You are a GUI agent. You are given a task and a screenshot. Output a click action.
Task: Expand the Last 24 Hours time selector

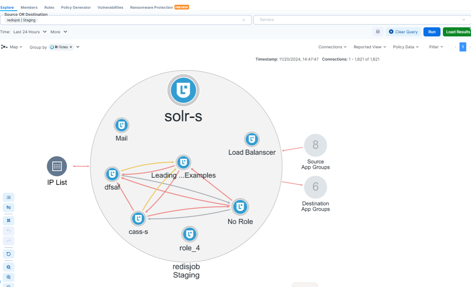pos(30,32)
